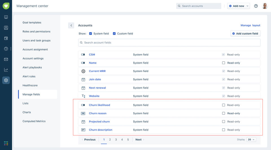Open the calendar icon in left sidebar
The width and height of the screenshot is (271, 150).
(x=6, y=38)
